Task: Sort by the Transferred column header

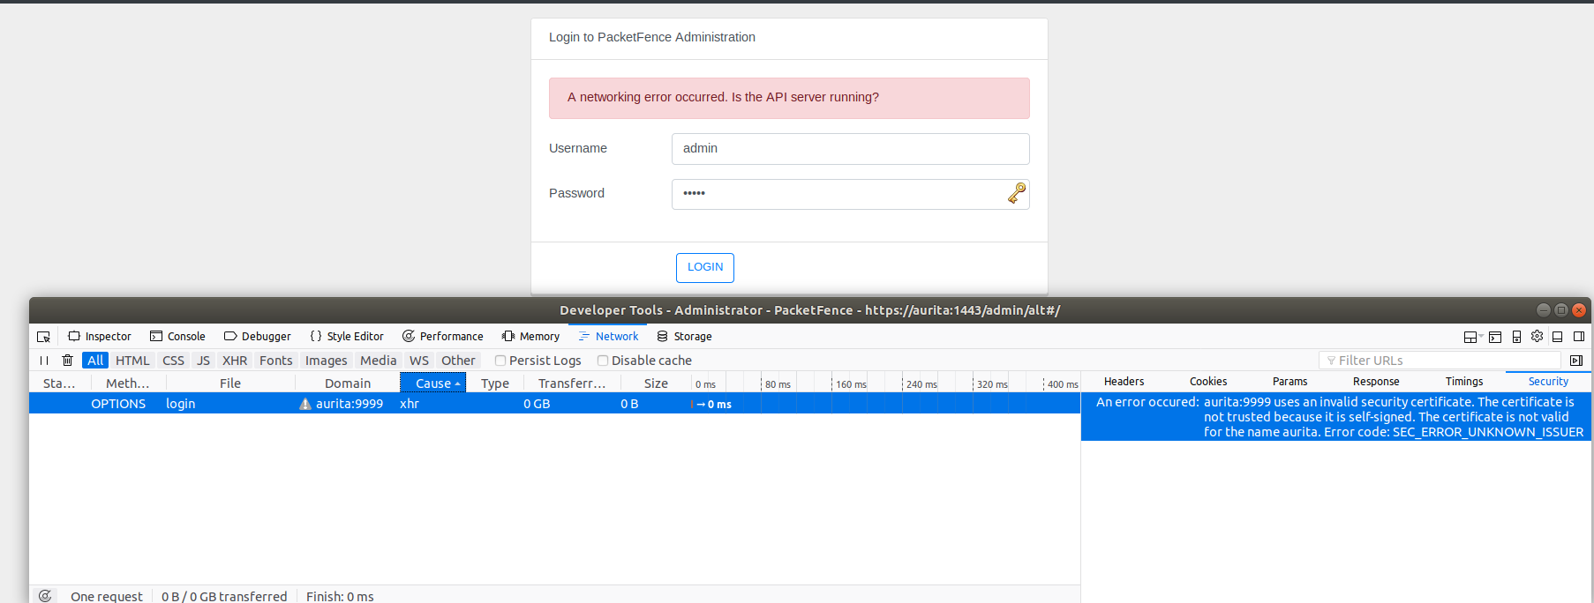Action: 572,383
